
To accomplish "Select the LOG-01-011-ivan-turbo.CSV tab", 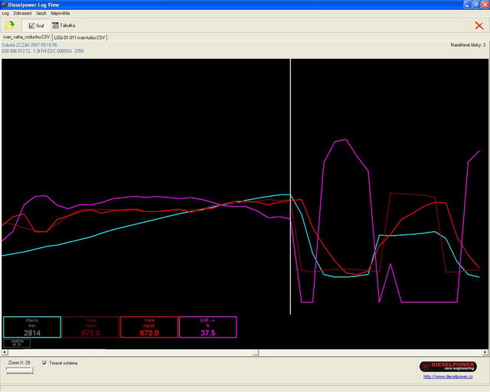I will tap(80, 37).
